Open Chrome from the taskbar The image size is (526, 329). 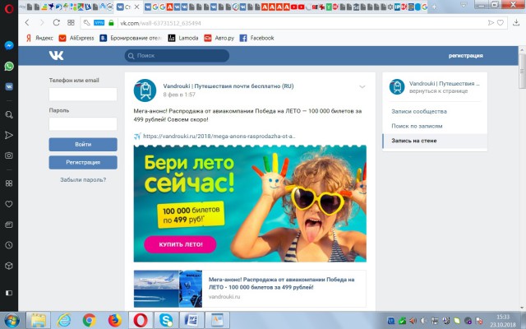pos(90,320)
